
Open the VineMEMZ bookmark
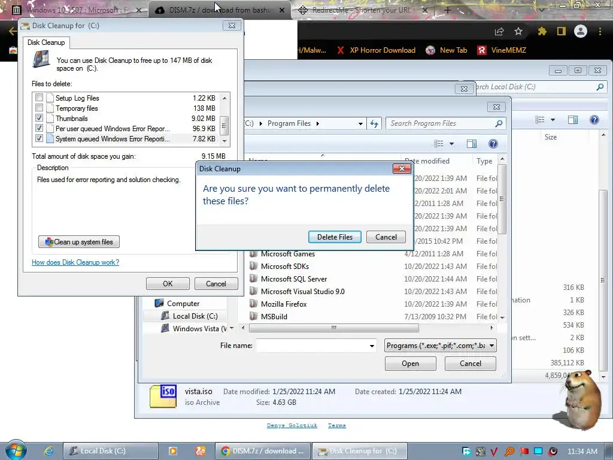[x=502, y=50]
